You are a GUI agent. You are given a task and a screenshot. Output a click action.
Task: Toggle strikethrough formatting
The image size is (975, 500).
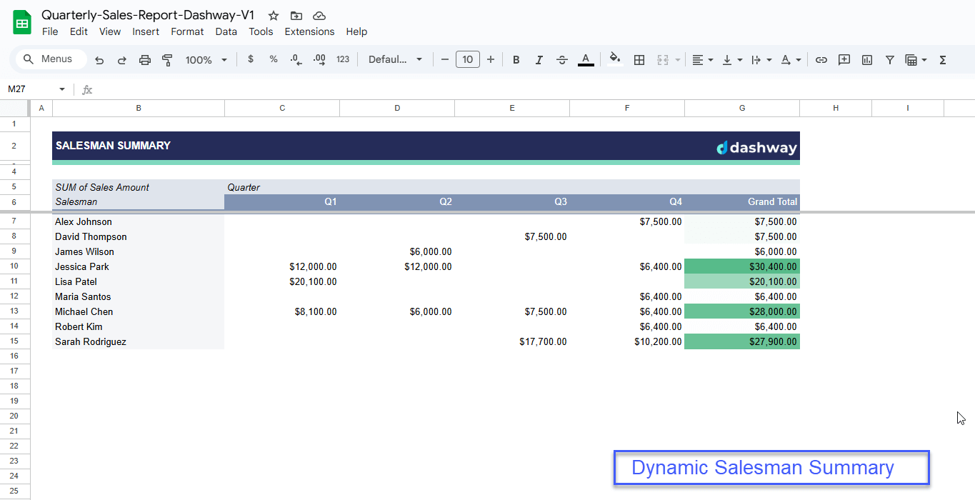(x=562, y=60)
